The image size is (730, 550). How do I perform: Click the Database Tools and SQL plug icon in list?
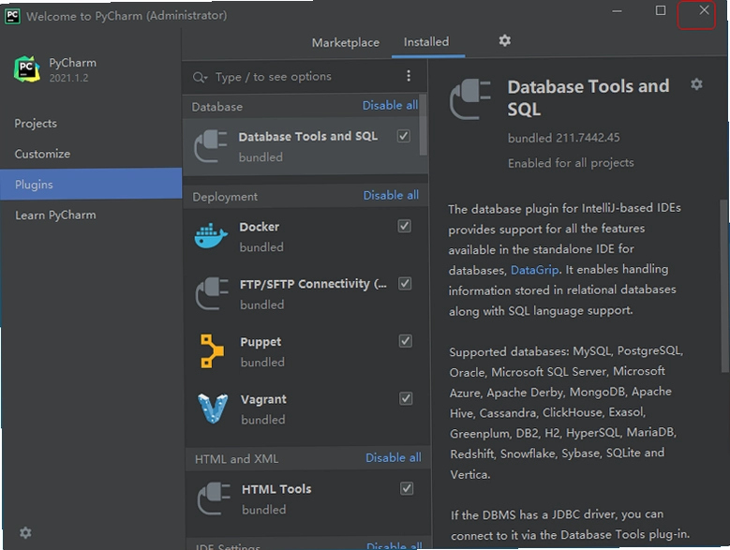(211, 146)
